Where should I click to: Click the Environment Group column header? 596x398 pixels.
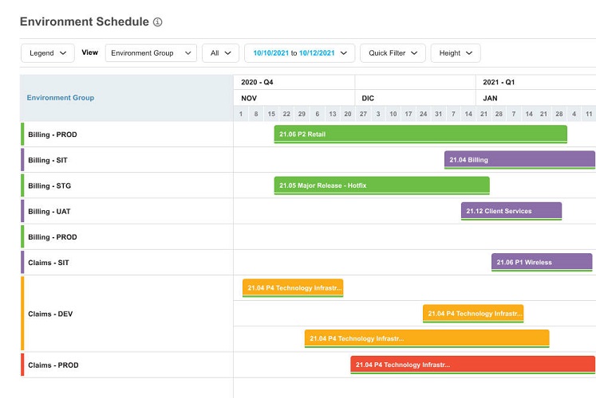pos(61,98)
